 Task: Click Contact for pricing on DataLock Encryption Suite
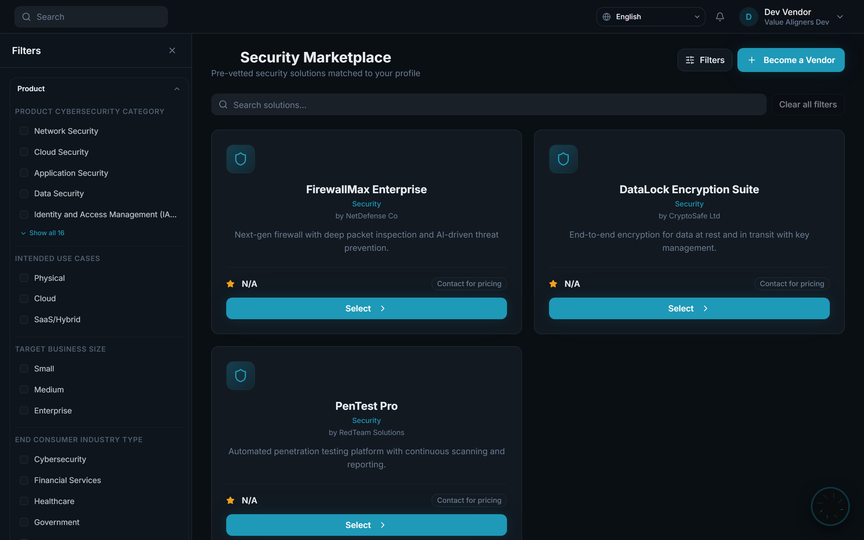(x=791, y=284)
